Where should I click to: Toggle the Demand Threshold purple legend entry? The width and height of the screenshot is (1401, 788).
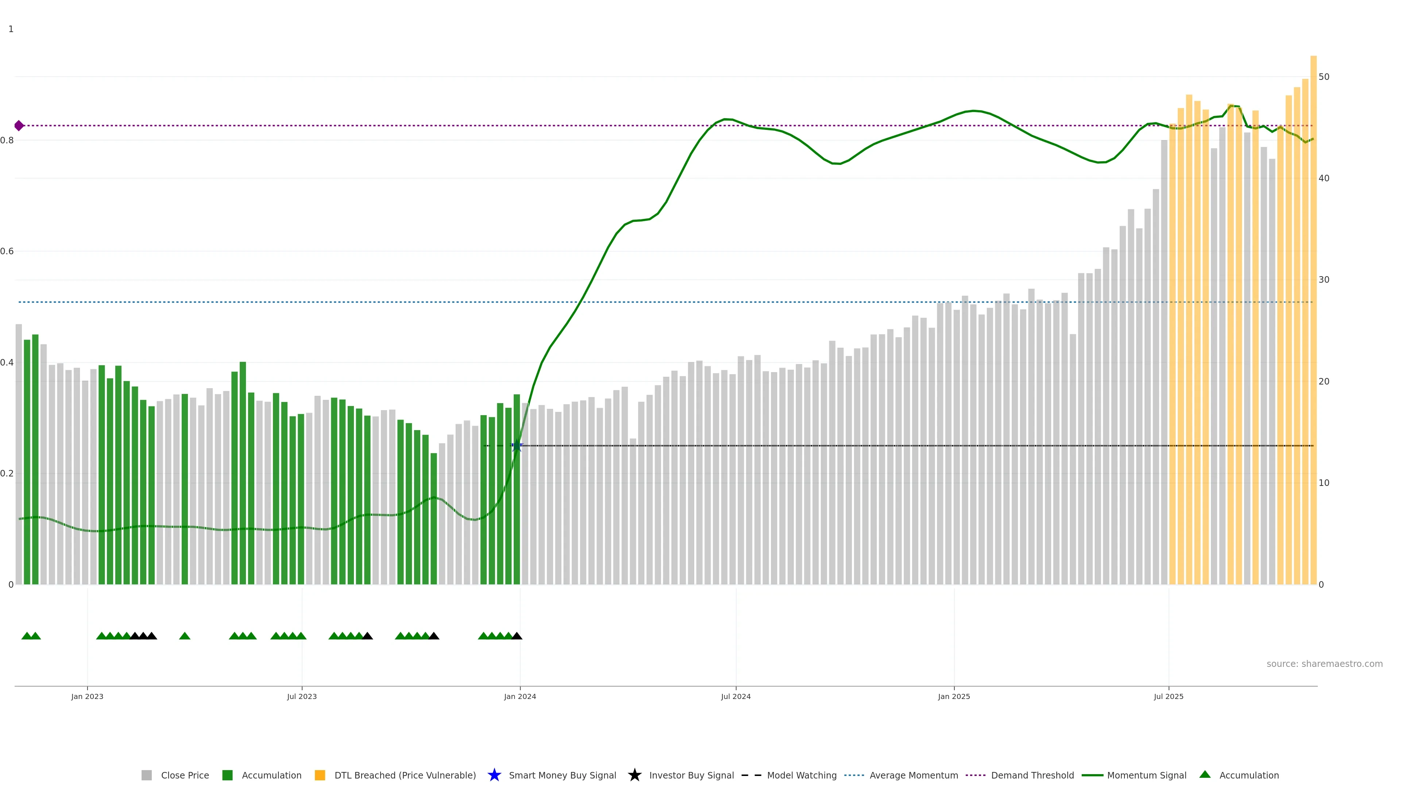tap(975, 775)
